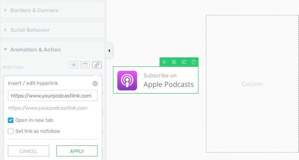
Task: Click the Add new: label
Action: click(x=14, y=67)
